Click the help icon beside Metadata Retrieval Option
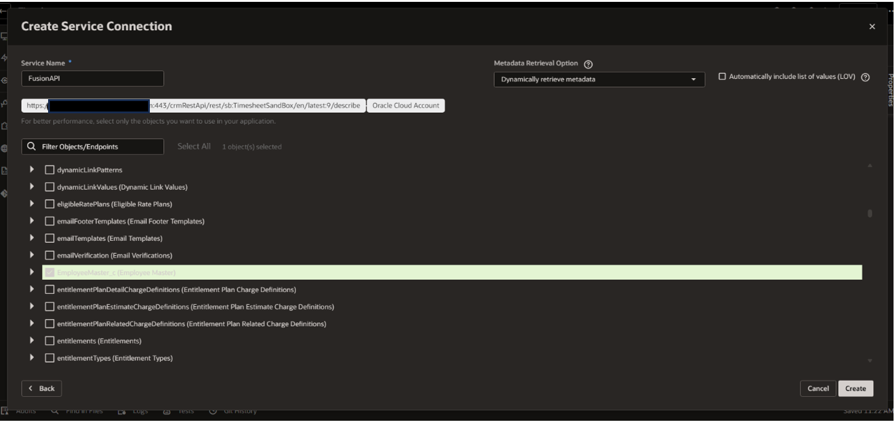Image resolution: width=896 pixels, height=422 pixels. click(x=588, y=64)
